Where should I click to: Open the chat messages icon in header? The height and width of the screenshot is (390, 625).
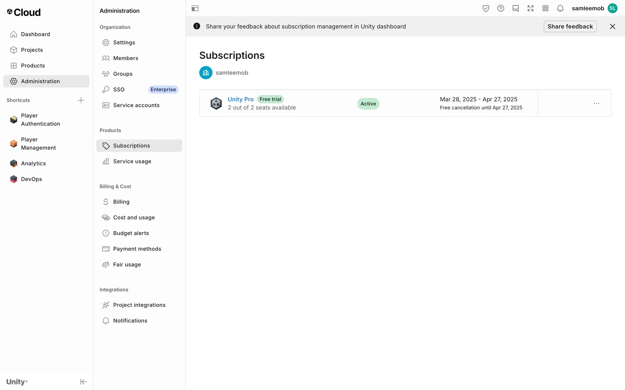515,8
